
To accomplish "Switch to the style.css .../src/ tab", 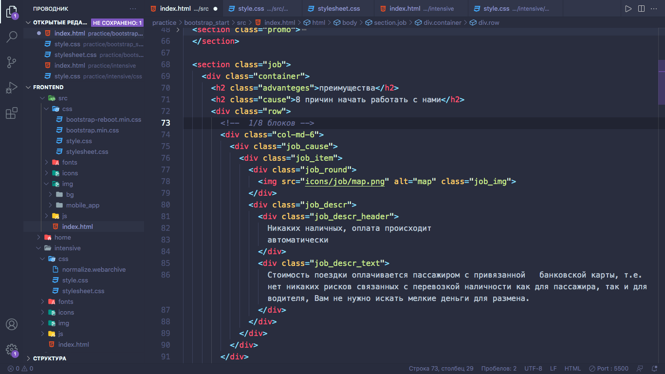I will [x=262, y=9].
